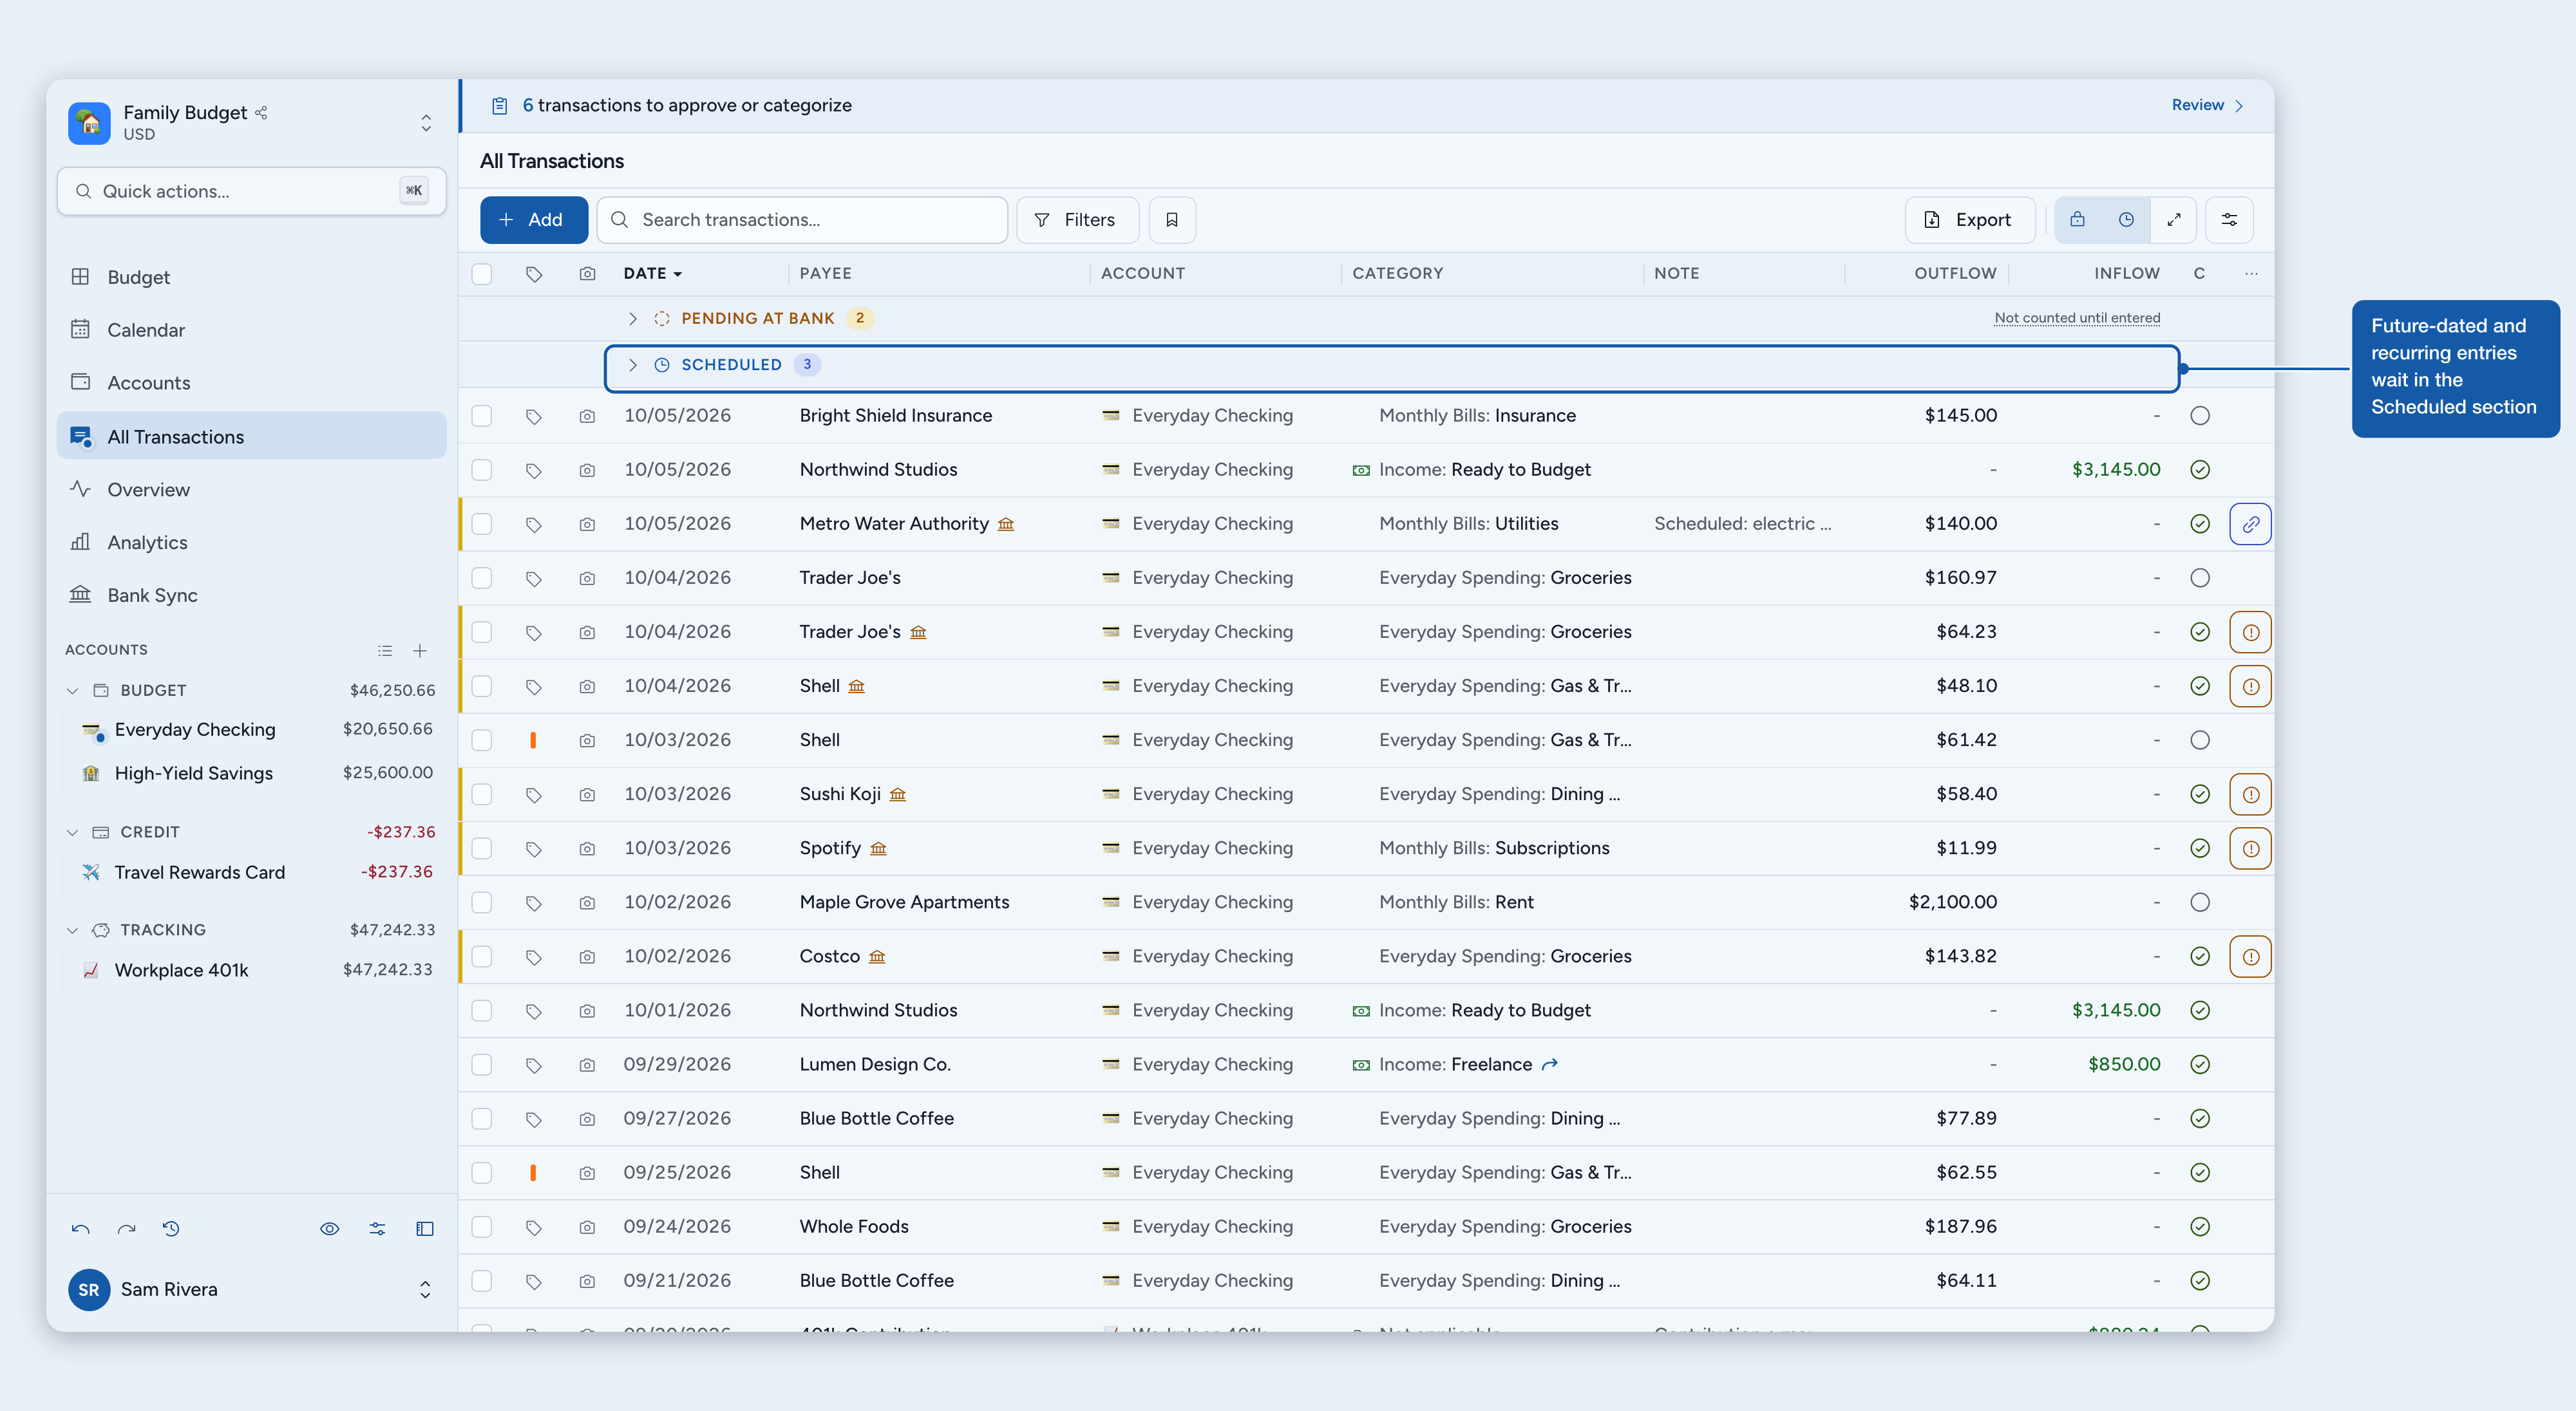Toggle the lock icon in the toolbar

pyautogui.click(x=2077, y=220)
